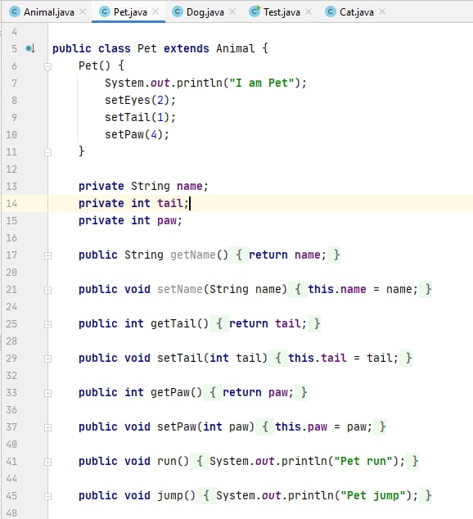
Task: Close the Animal.java tab
Action: click(x=83, y=12)
